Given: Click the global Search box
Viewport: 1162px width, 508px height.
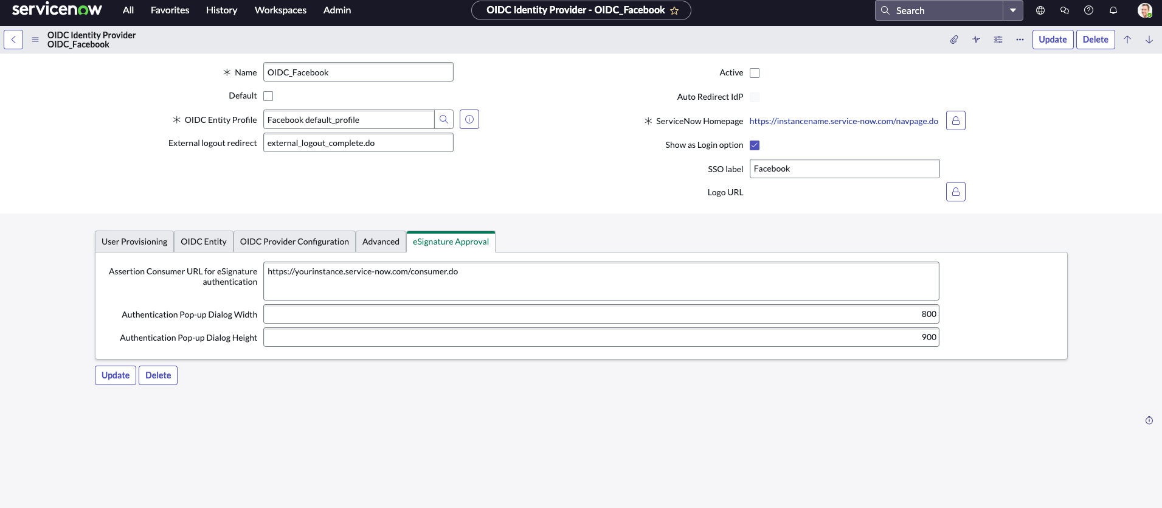Looking at the screenshot, I should [x=939, y=10].
